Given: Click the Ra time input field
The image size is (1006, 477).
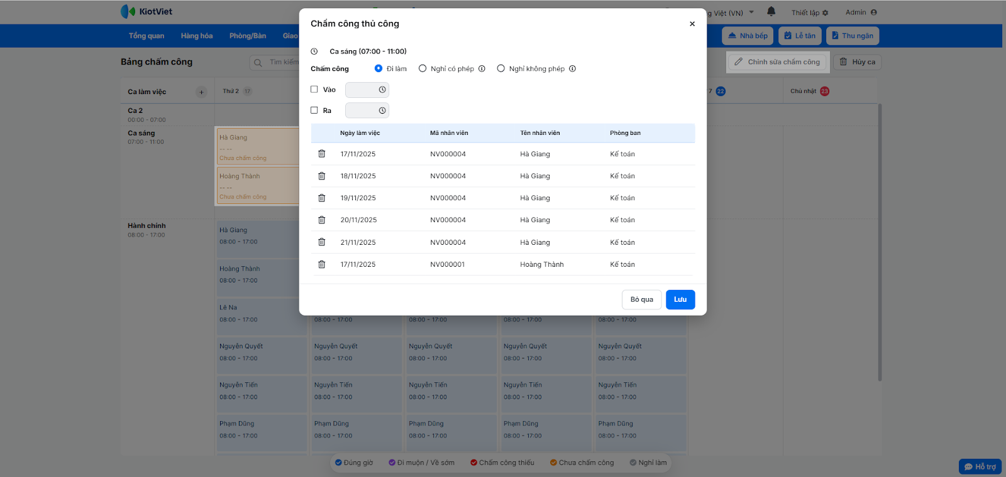Looking at the screenshot, I should pyautogui.click(x=367, y=110).
